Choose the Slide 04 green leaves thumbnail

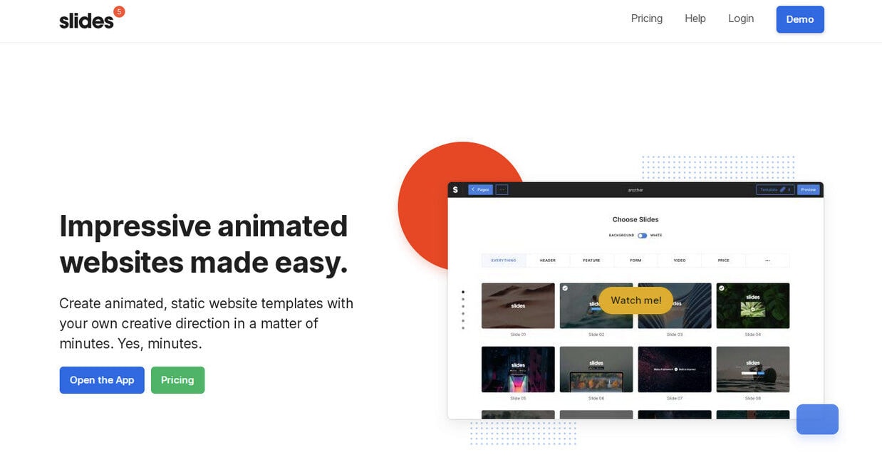[752, 305]
